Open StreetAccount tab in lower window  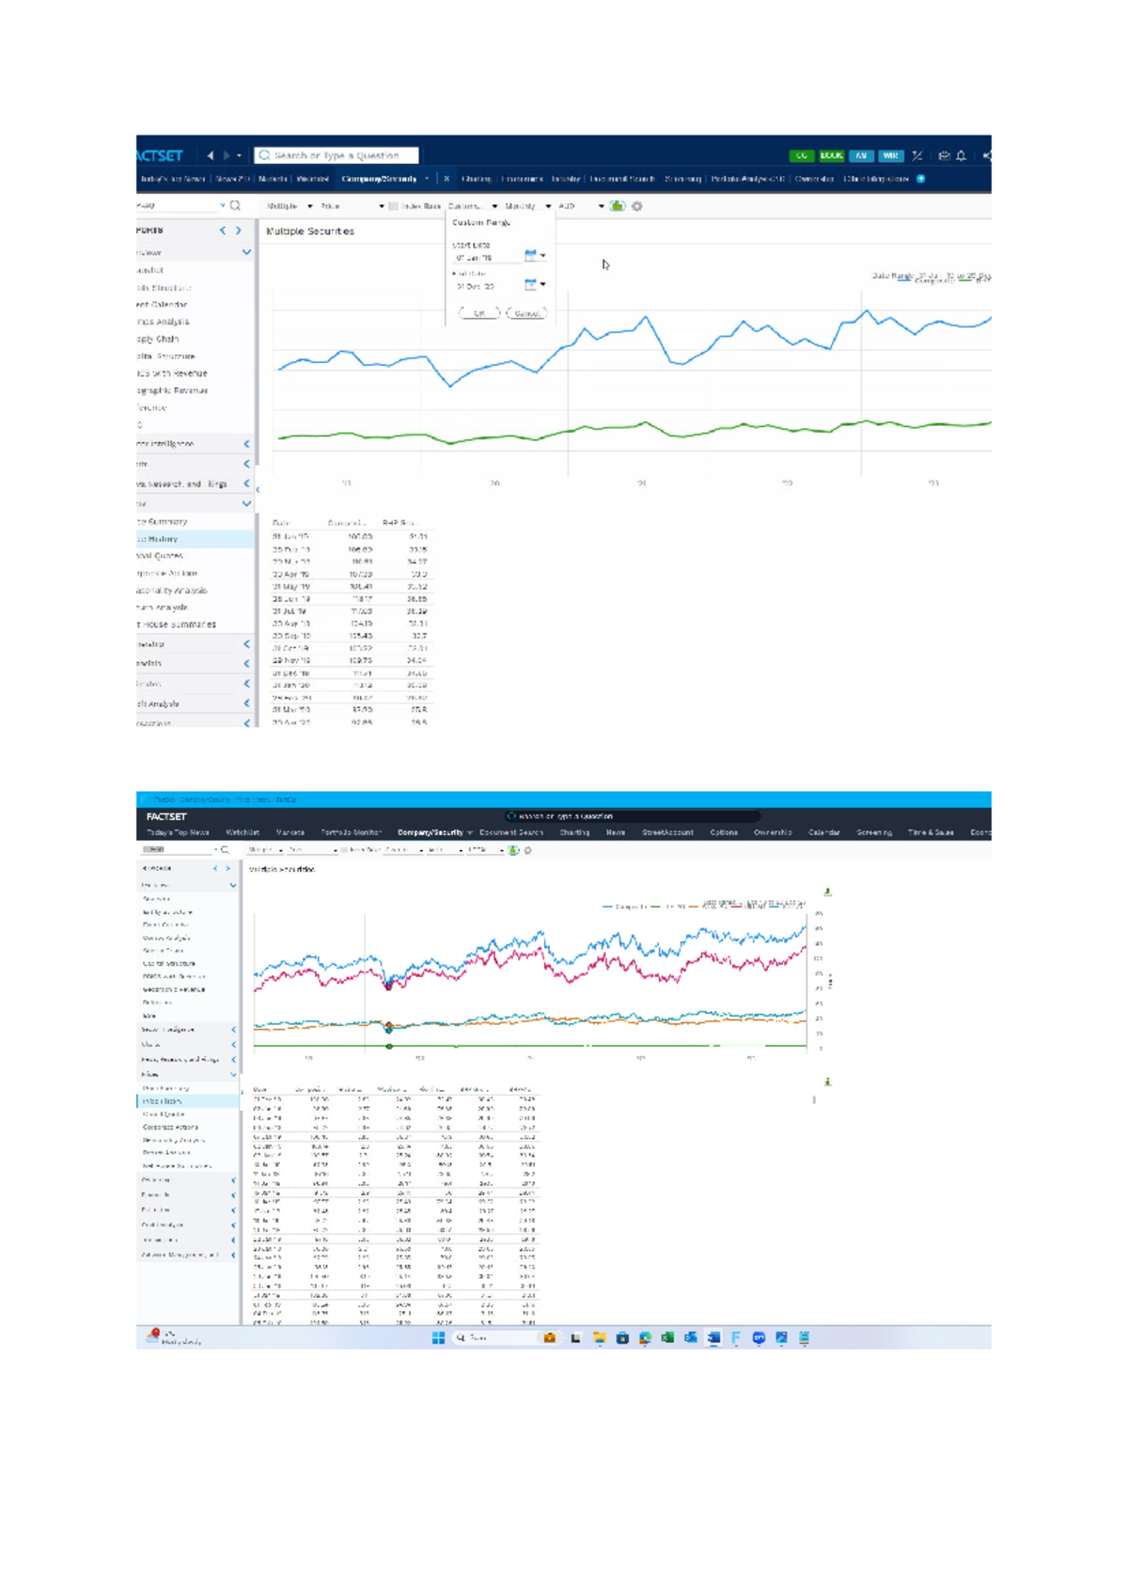(x=667, y=832)
